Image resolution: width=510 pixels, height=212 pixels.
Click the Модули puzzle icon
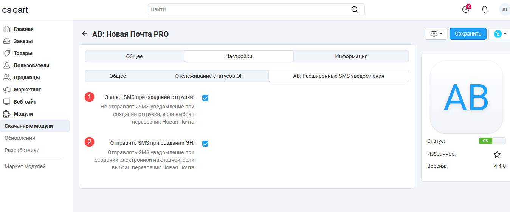point(6,114)
